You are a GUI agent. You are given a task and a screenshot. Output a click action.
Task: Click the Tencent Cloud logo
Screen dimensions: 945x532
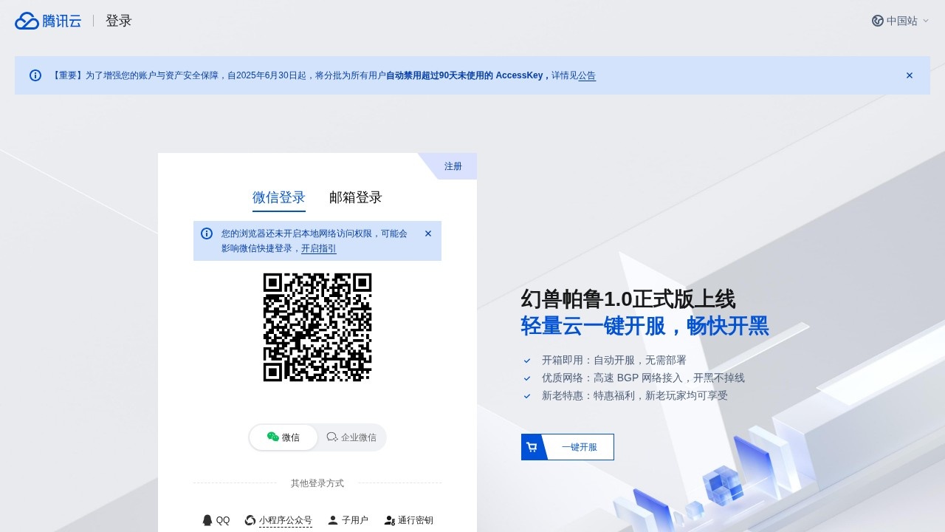click(x=48, y=21)
